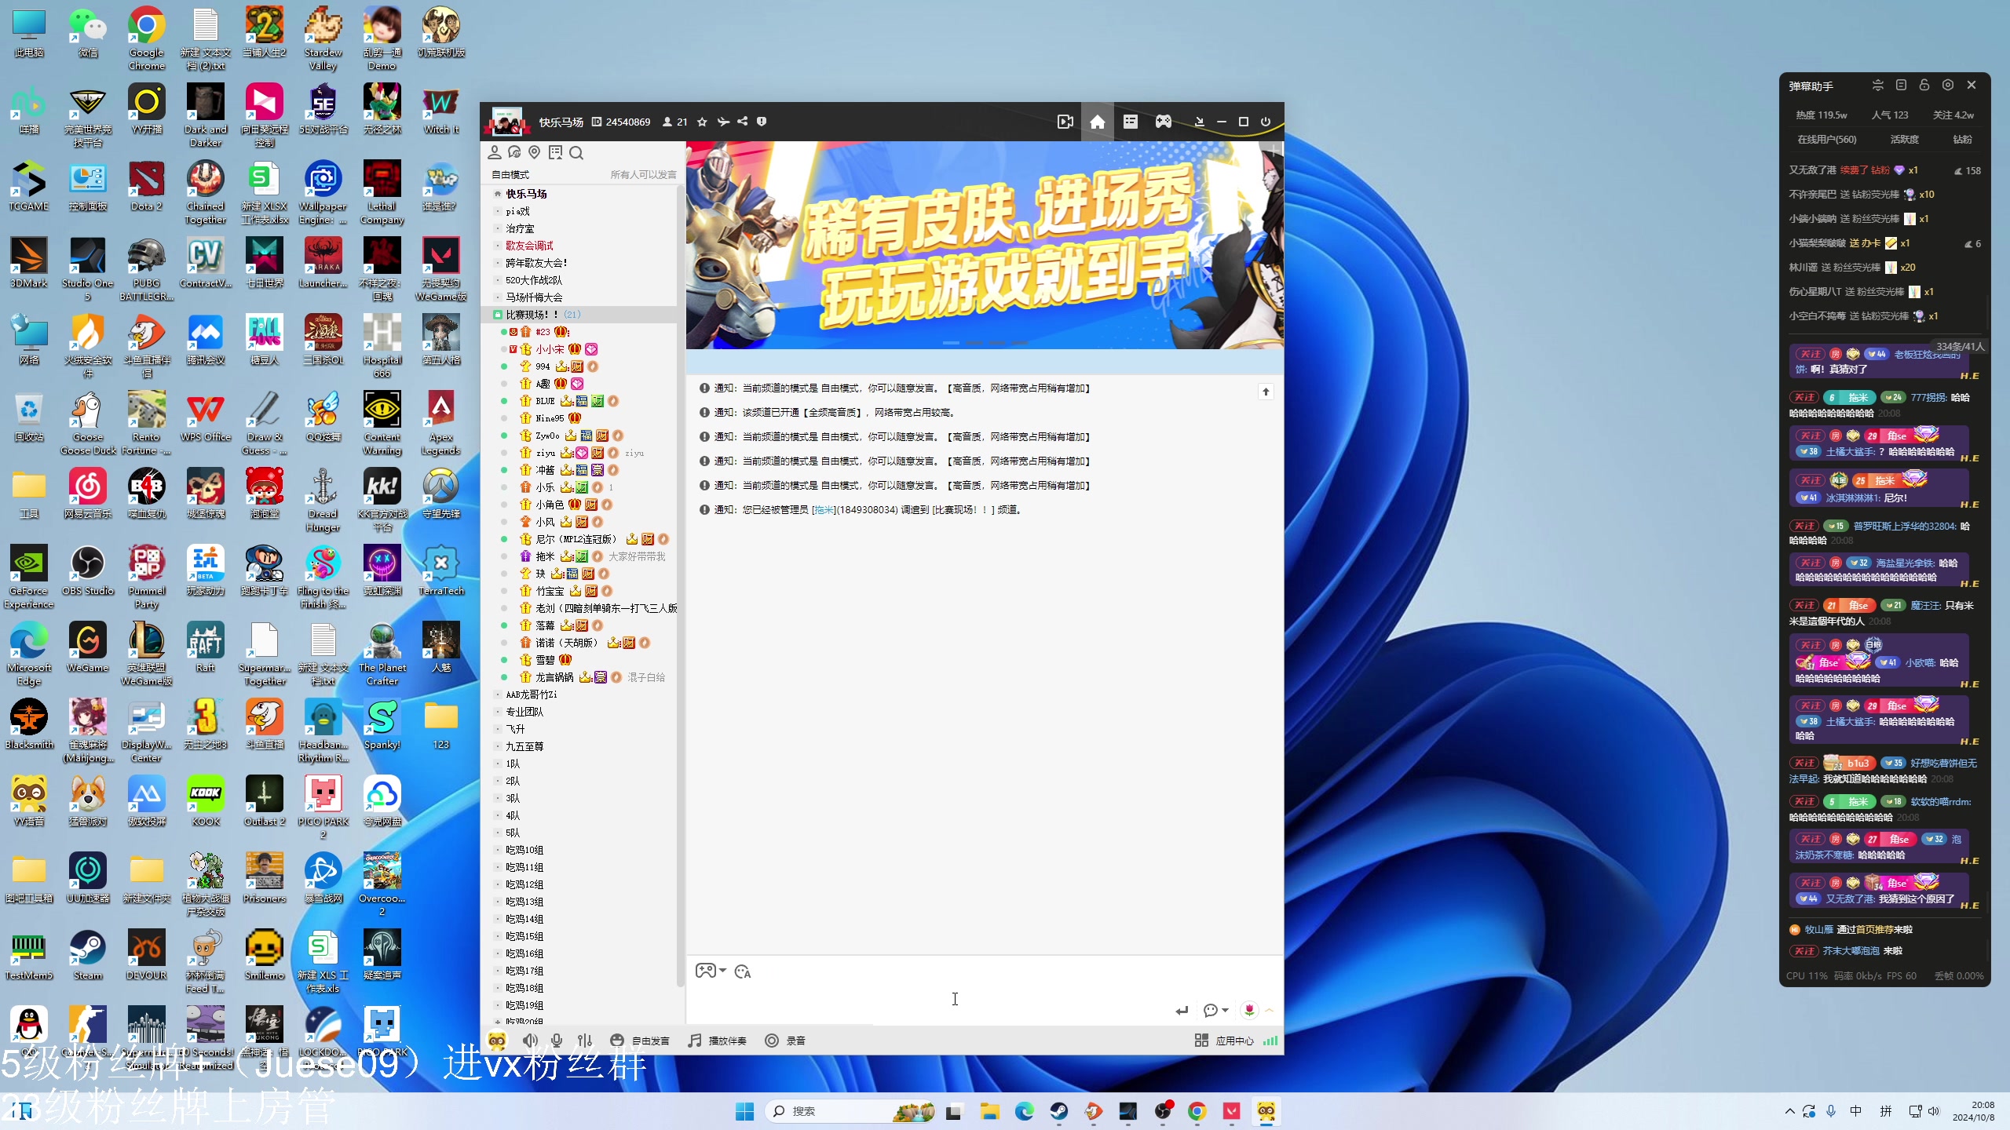Click the share channel icon
Viewport: 2010px width, 1130px height.
[x=743, y=122]
